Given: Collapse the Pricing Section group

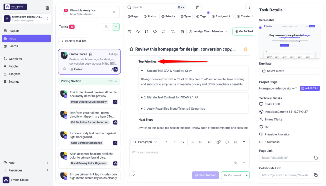Looking at the screenshot, I should [x=116, y=81].
